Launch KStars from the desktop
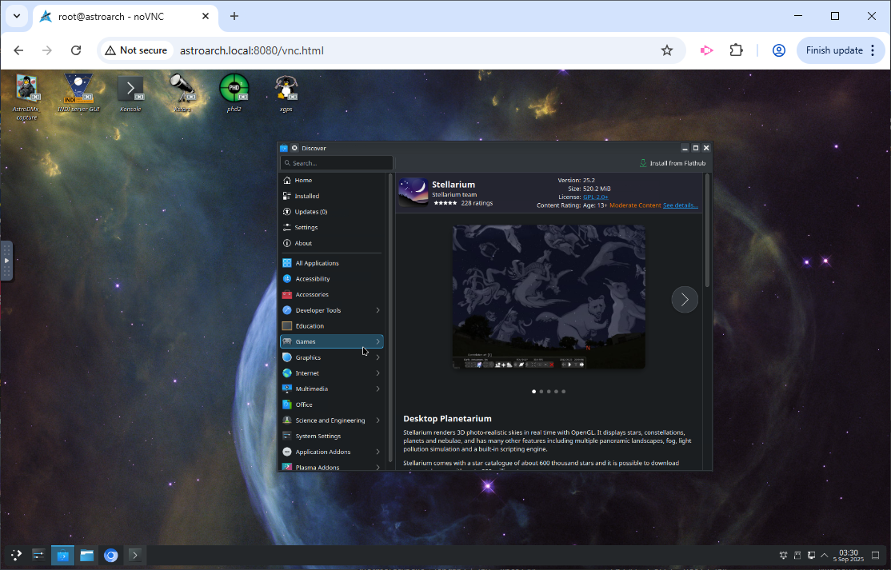This screenshot has height=570, width=891. coord(182,93)
